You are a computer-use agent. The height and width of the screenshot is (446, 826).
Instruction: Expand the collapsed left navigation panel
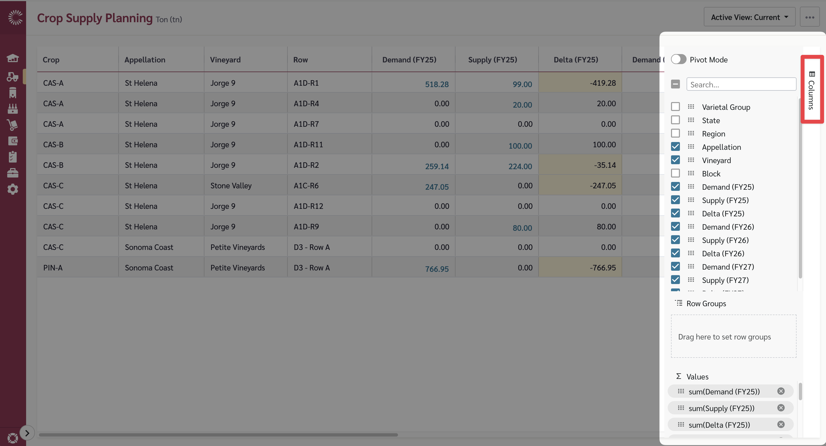27,433
